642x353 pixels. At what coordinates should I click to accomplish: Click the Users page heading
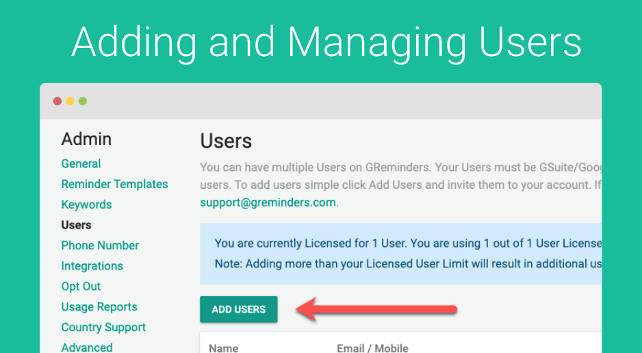tap(226, 141)
